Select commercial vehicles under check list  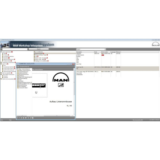pyautogui.click(x=9, y=67)
